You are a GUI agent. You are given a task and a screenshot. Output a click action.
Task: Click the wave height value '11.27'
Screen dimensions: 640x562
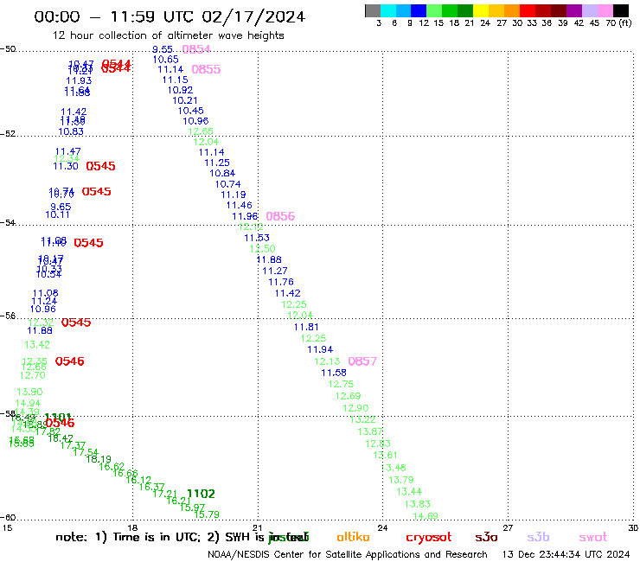(x=275, y=271)
